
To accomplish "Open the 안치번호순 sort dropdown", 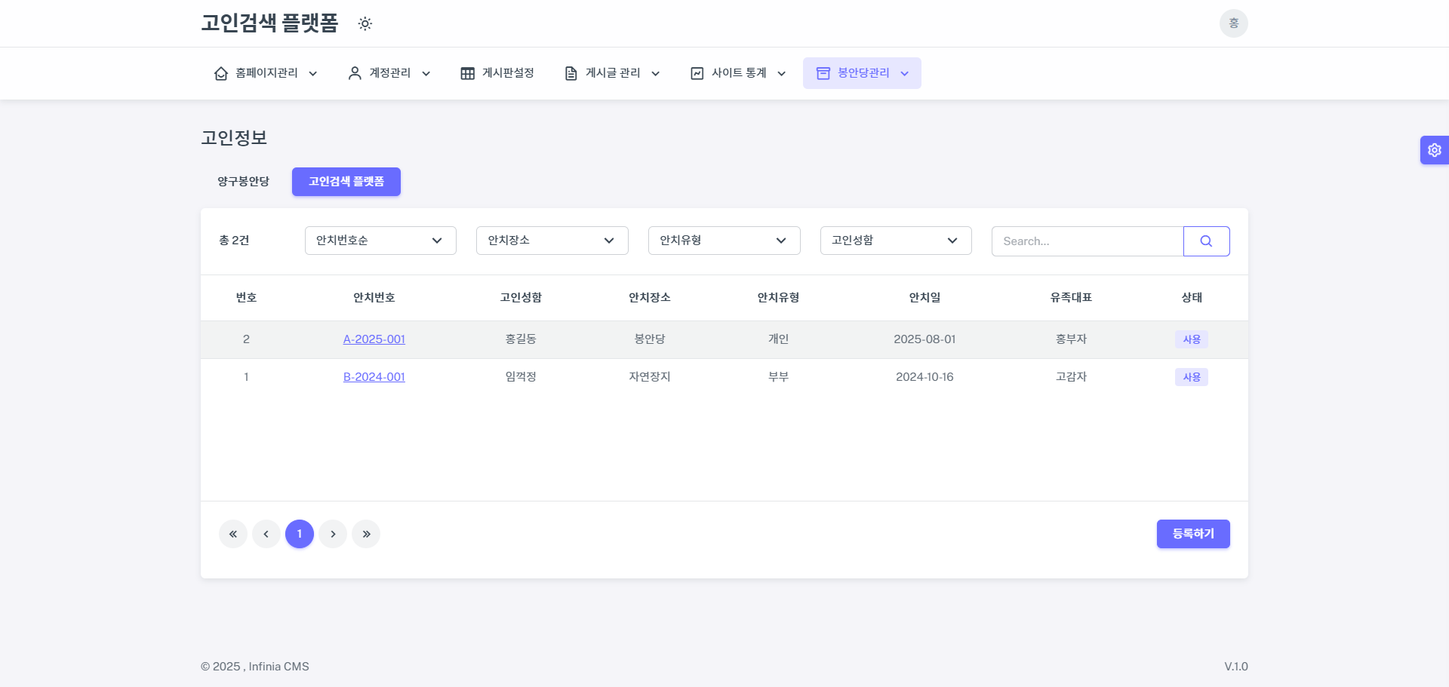I will (380, 241).
